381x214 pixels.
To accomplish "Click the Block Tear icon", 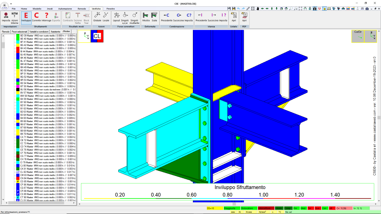I will click(x=86, y=18).
